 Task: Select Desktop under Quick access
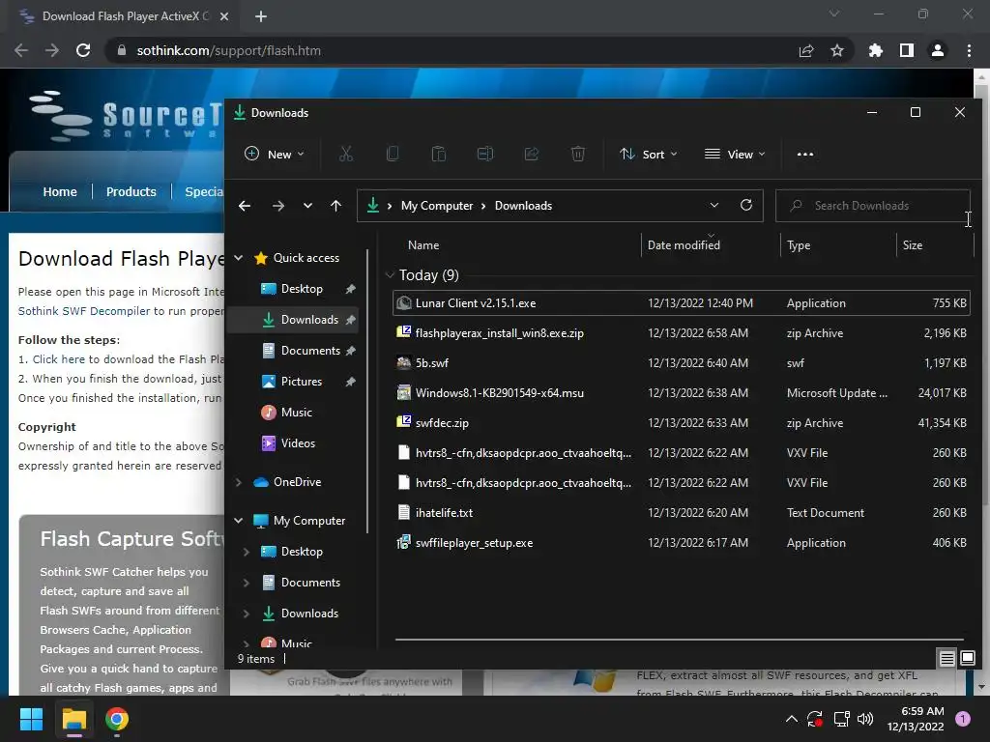point(302,289)
